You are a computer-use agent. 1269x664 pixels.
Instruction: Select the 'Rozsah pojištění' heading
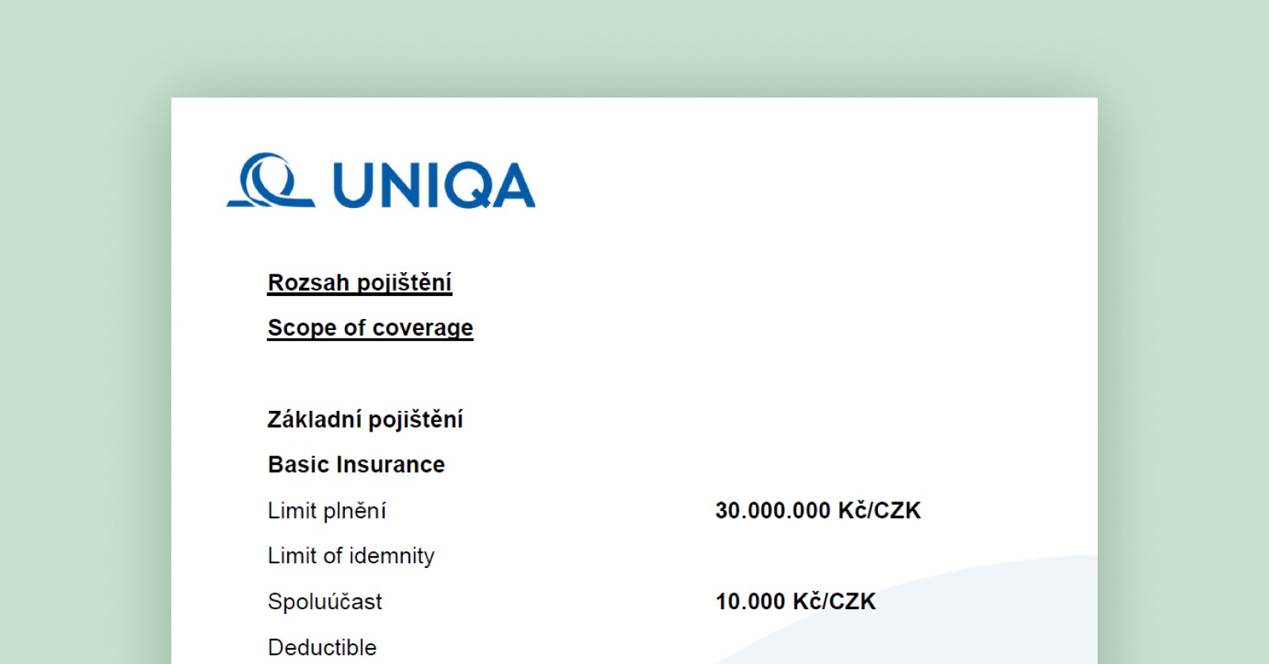pyautogui.click(x=359, y=282)
